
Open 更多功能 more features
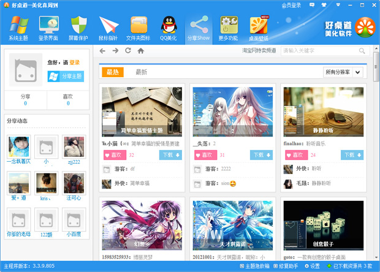[228, 28]
